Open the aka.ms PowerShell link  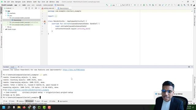point(73,70)
